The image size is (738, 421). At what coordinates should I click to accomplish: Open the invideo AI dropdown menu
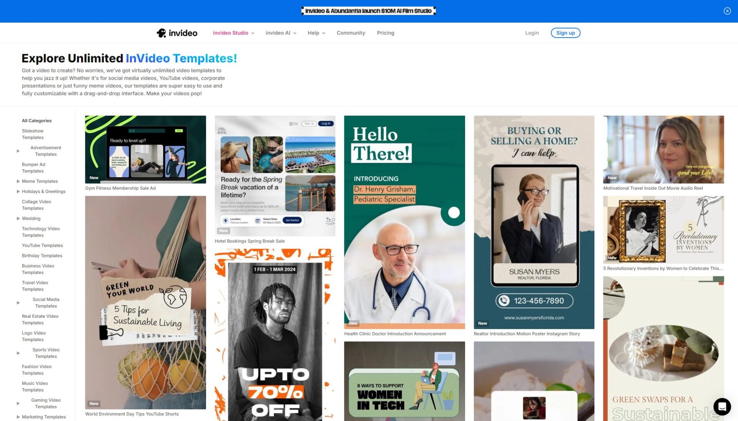(281, 33)
